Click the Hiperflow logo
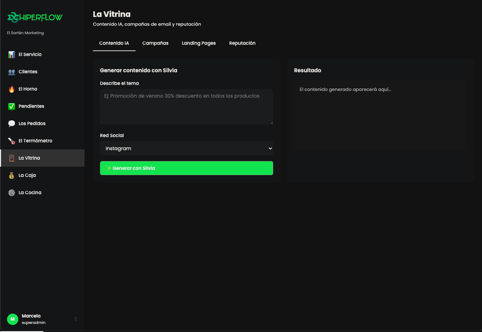The height and width of the screenshot is (332, 482). 35,17
